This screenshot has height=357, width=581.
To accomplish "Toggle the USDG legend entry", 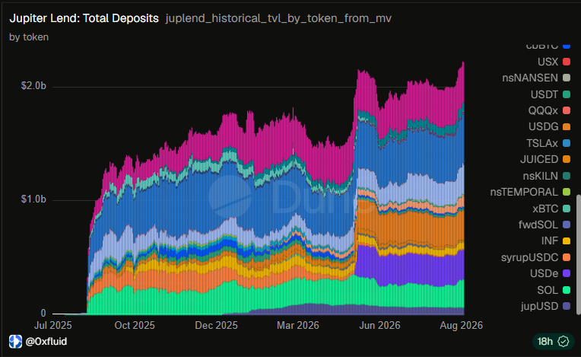I will click(549, 126).
